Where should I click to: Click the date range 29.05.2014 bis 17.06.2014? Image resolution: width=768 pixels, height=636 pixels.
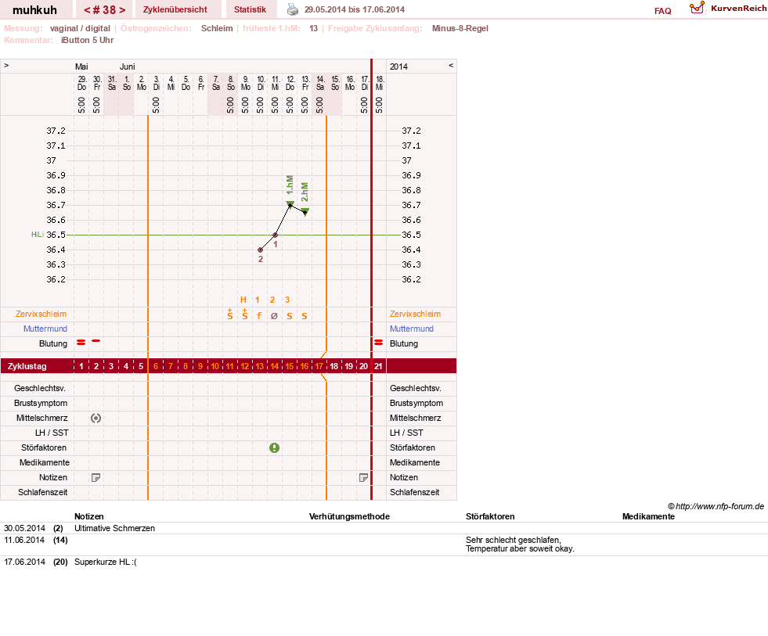coord(355,9)
